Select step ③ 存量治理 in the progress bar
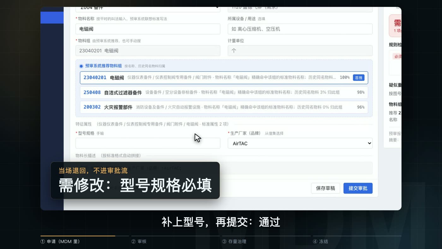This screenshot has height=249, width=442. click(x=234, y=241)
